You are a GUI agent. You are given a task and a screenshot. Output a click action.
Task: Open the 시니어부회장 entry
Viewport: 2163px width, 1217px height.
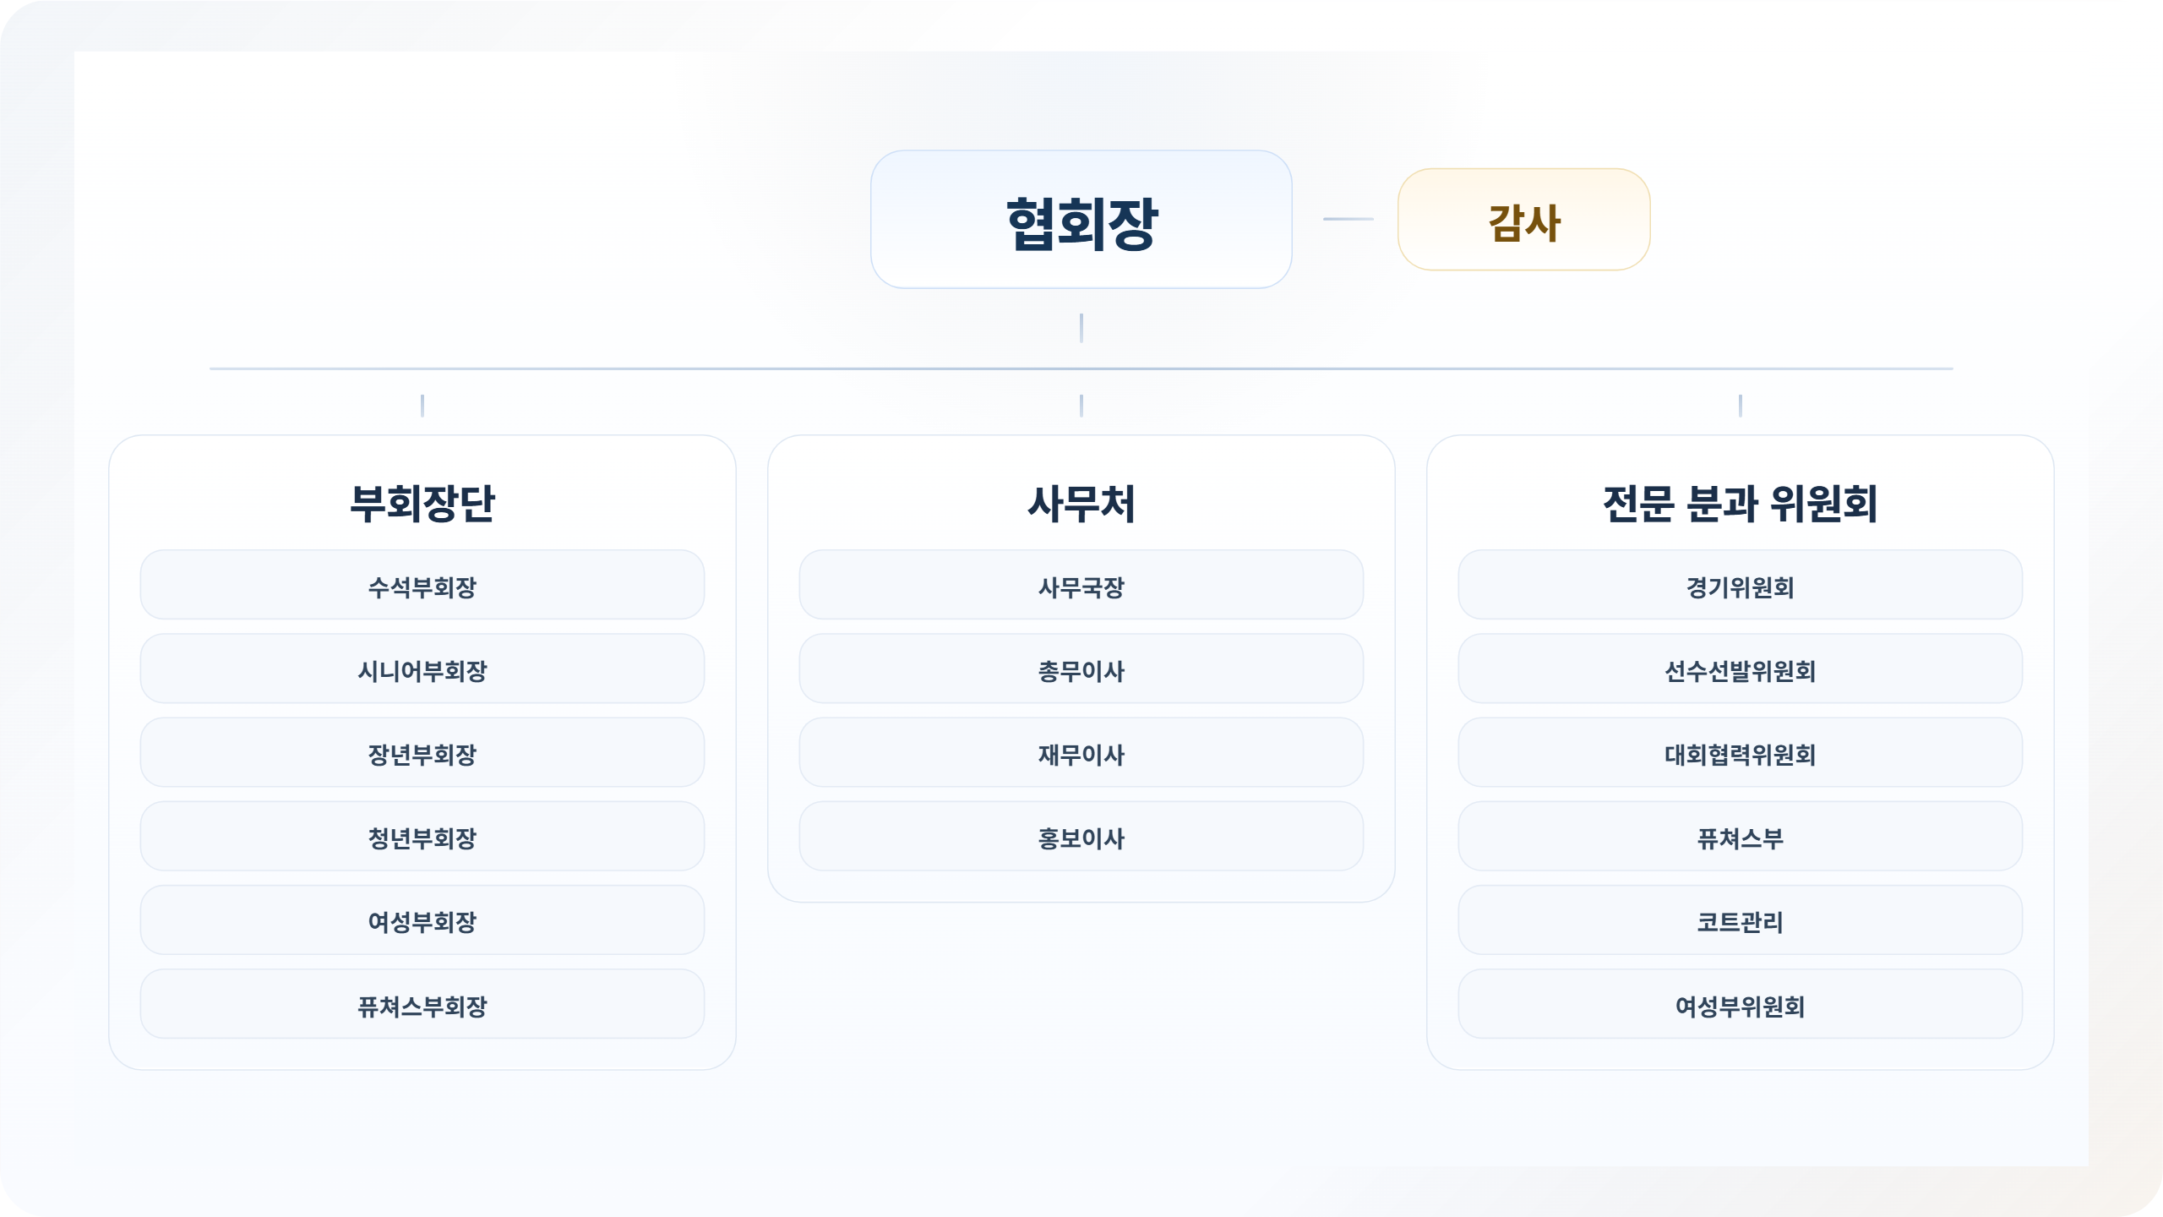click(x=422, y=669)
